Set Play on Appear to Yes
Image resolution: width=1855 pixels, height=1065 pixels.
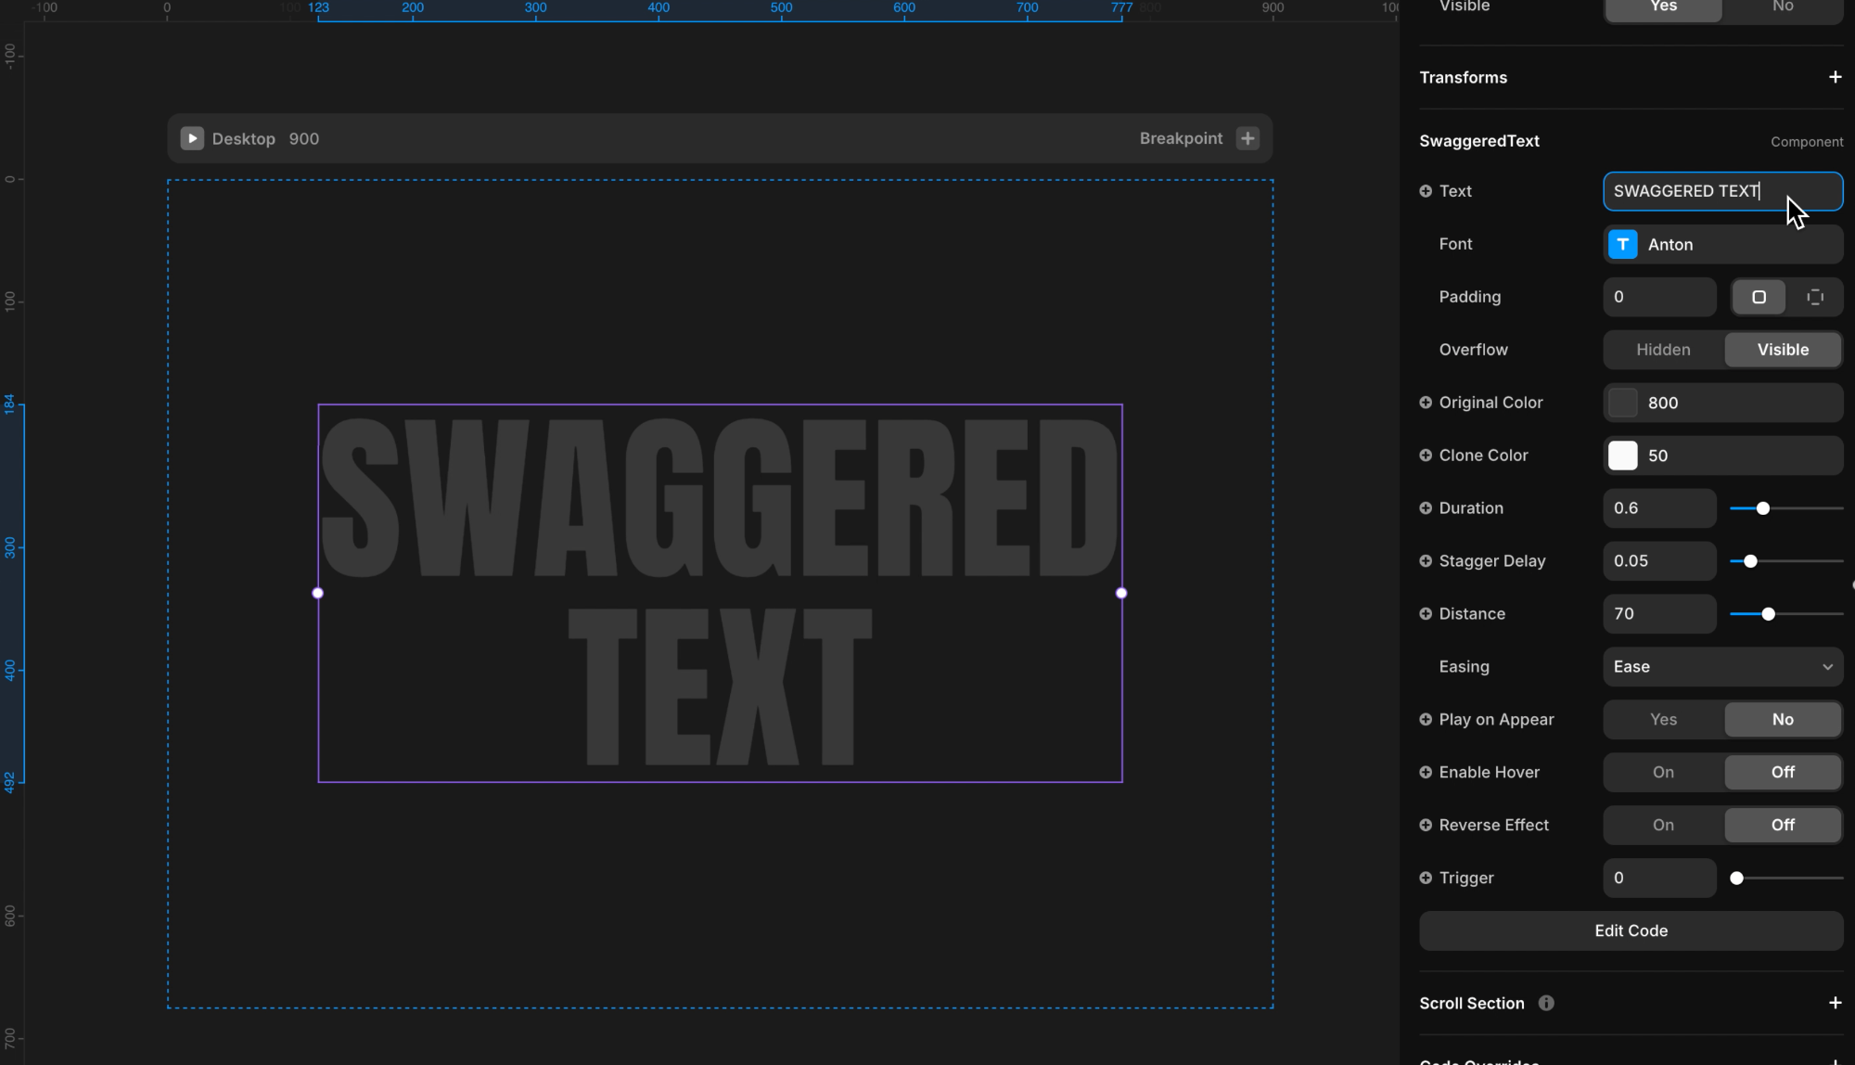click(x=1663, y=719)
